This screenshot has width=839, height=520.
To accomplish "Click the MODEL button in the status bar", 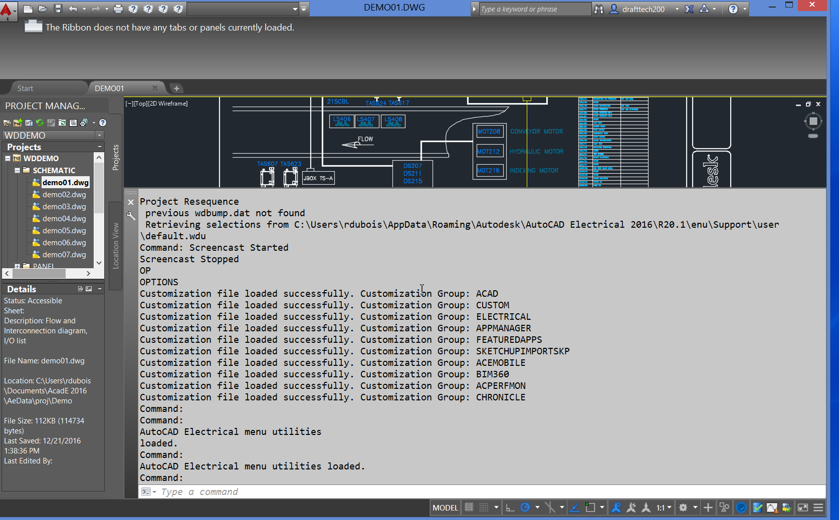I will coord(445,507).
